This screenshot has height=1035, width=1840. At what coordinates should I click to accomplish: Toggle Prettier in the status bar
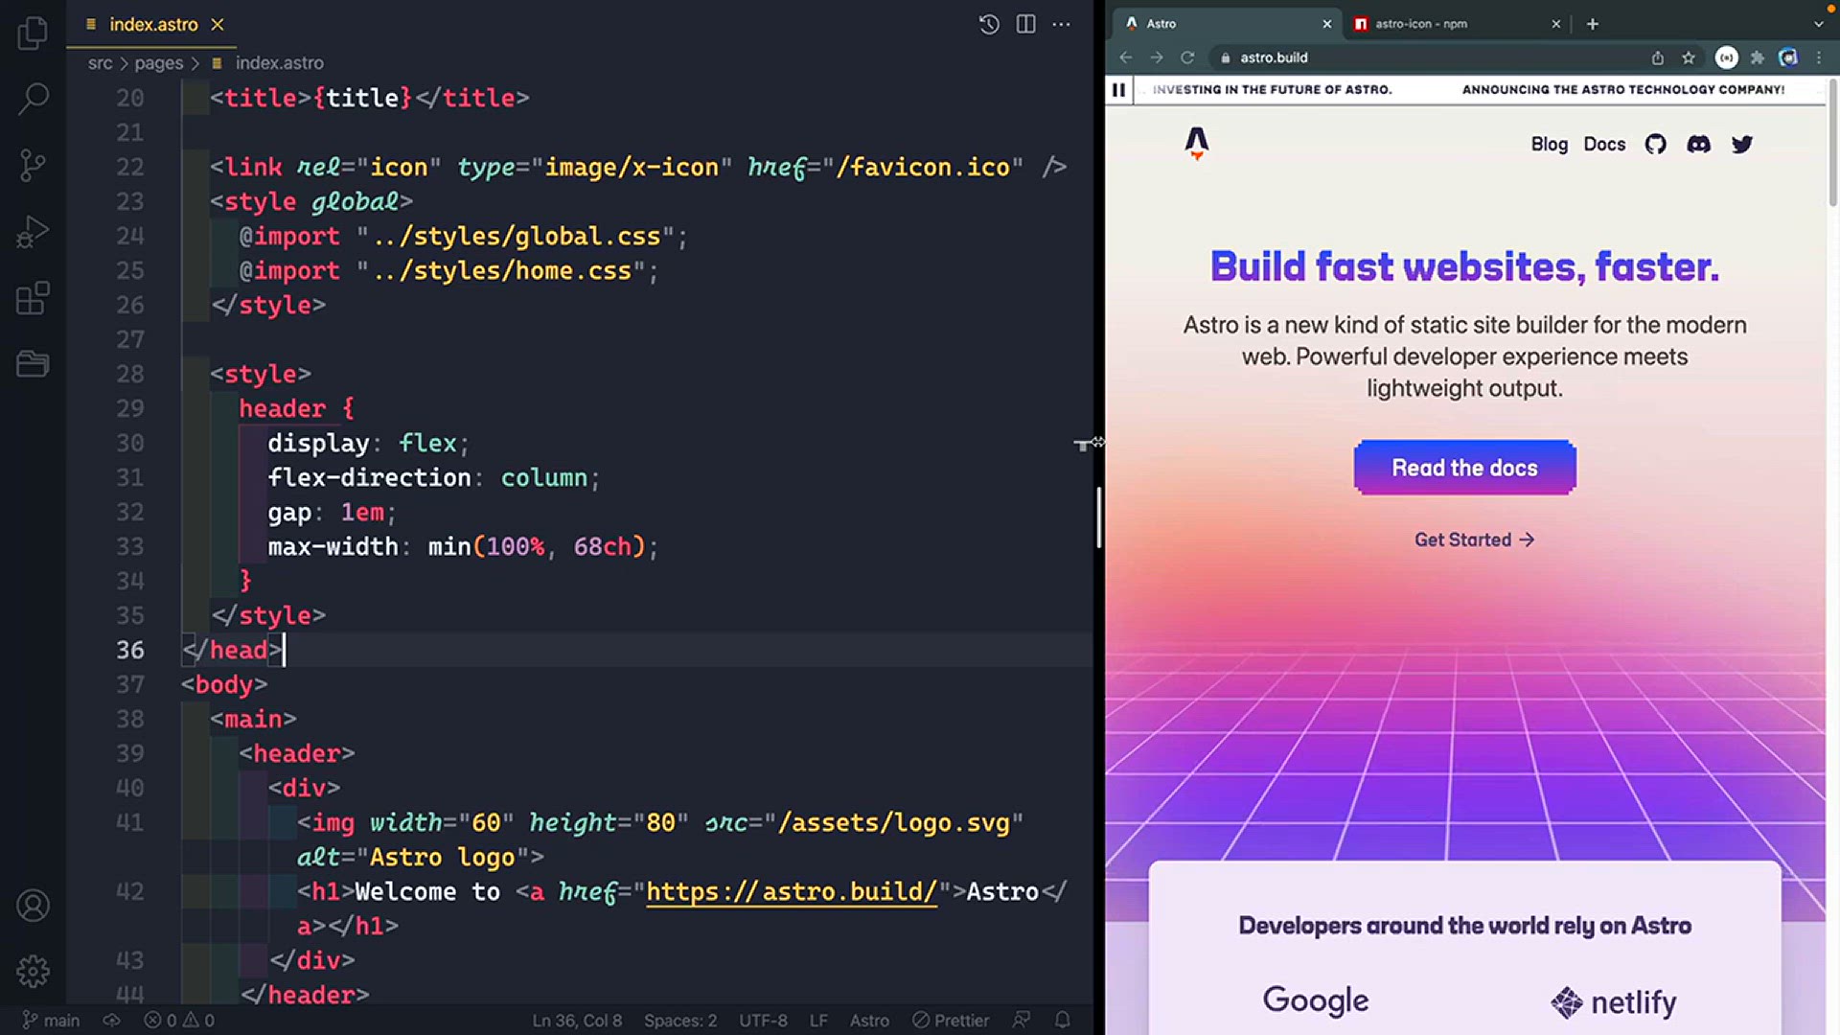(x=951, y=1021)
